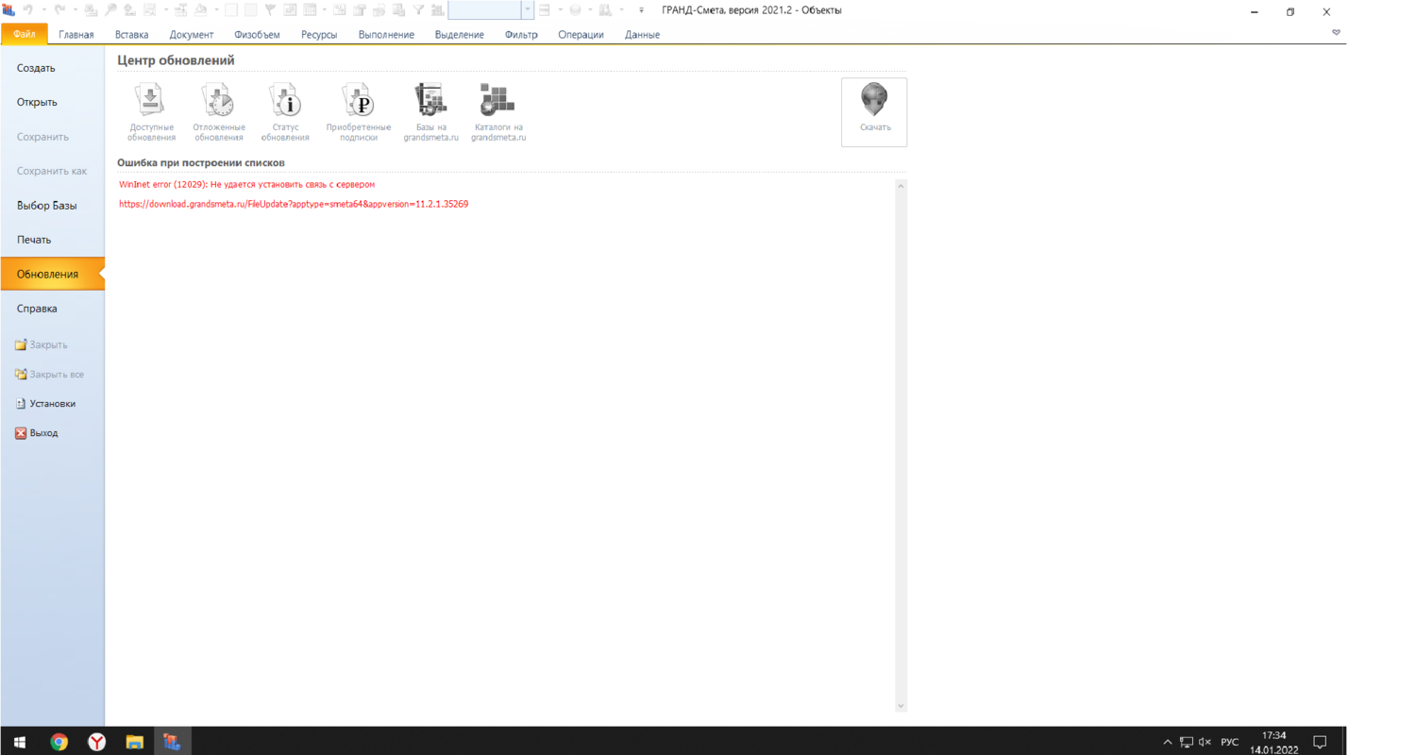This screenshot has height=755, width=1416.
Task: Select Открыть in backstage menu
Action: 53,102
